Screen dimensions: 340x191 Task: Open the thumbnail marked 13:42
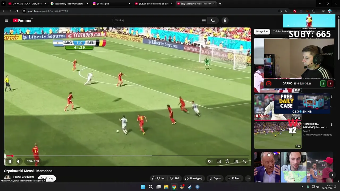click(278, 107)
